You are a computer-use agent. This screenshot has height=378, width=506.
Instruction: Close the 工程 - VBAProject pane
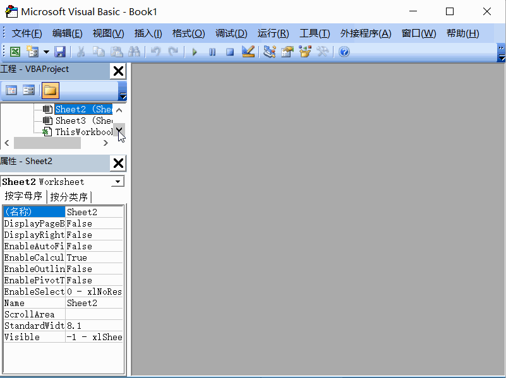[118, 71]
